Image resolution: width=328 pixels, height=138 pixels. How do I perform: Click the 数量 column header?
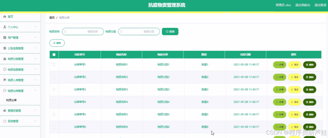204,55
